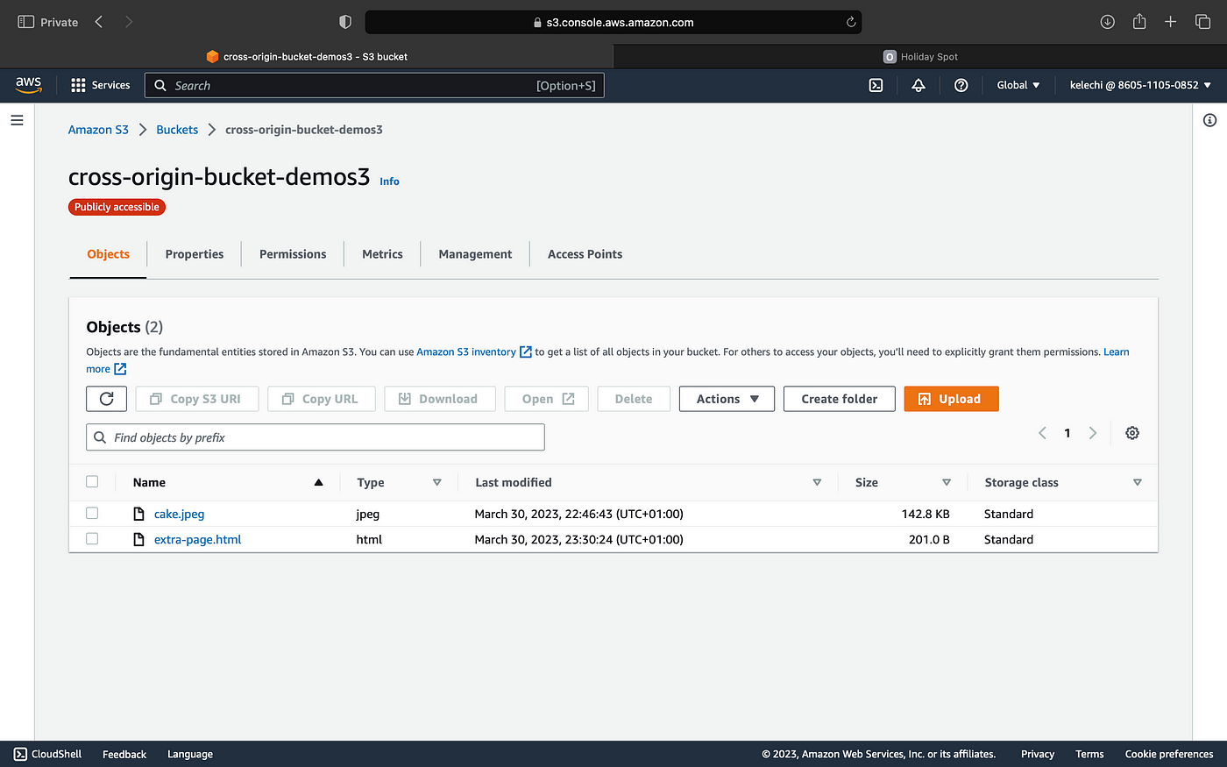Image resolution: width=1227 pixels, height=767 pixels.
Task: Open Cookie preferences in footer
Action: (1169, 754)
